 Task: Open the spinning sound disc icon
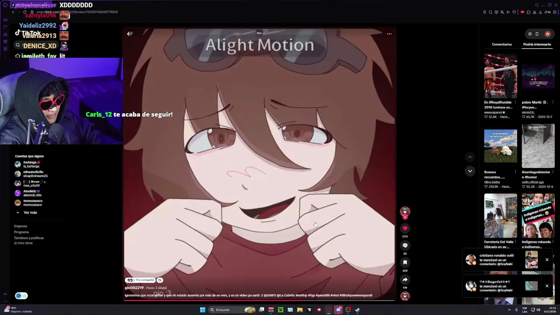point(405,296)
